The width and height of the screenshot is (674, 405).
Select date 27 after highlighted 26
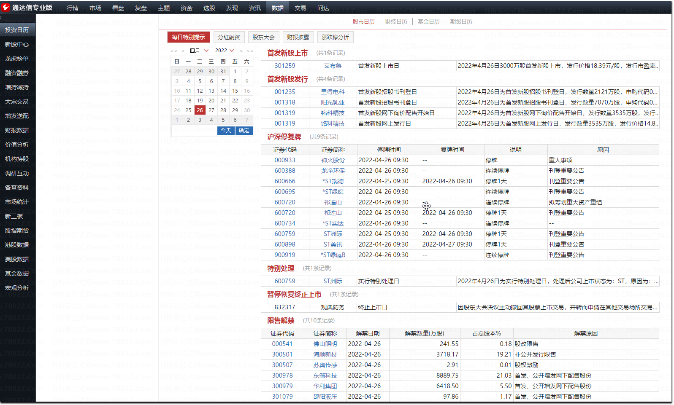pyautogui.click(x=211, y=110)
